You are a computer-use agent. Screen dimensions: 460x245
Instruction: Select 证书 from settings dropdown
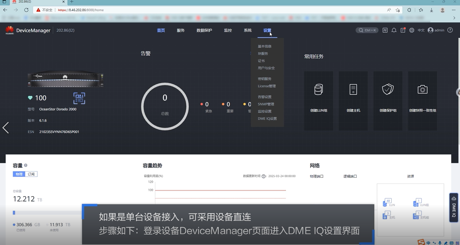point(261,61)
